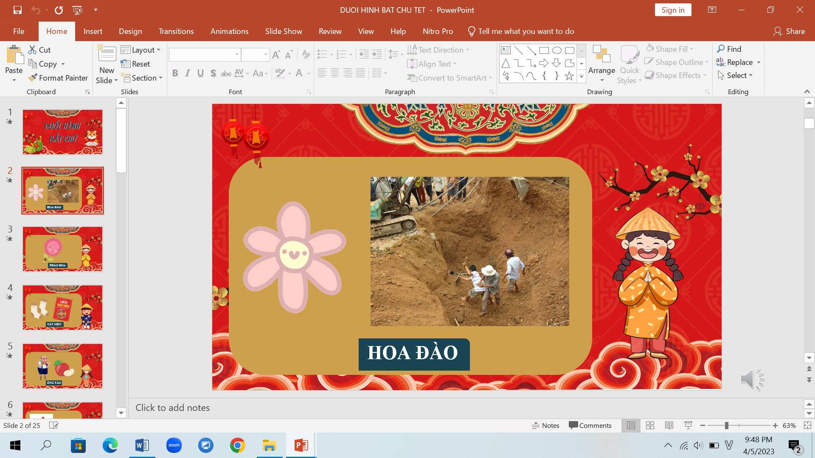The width and height of the screenshot is (815, 458).
Task: Insert a New Slide
Action: pos(107,55)
